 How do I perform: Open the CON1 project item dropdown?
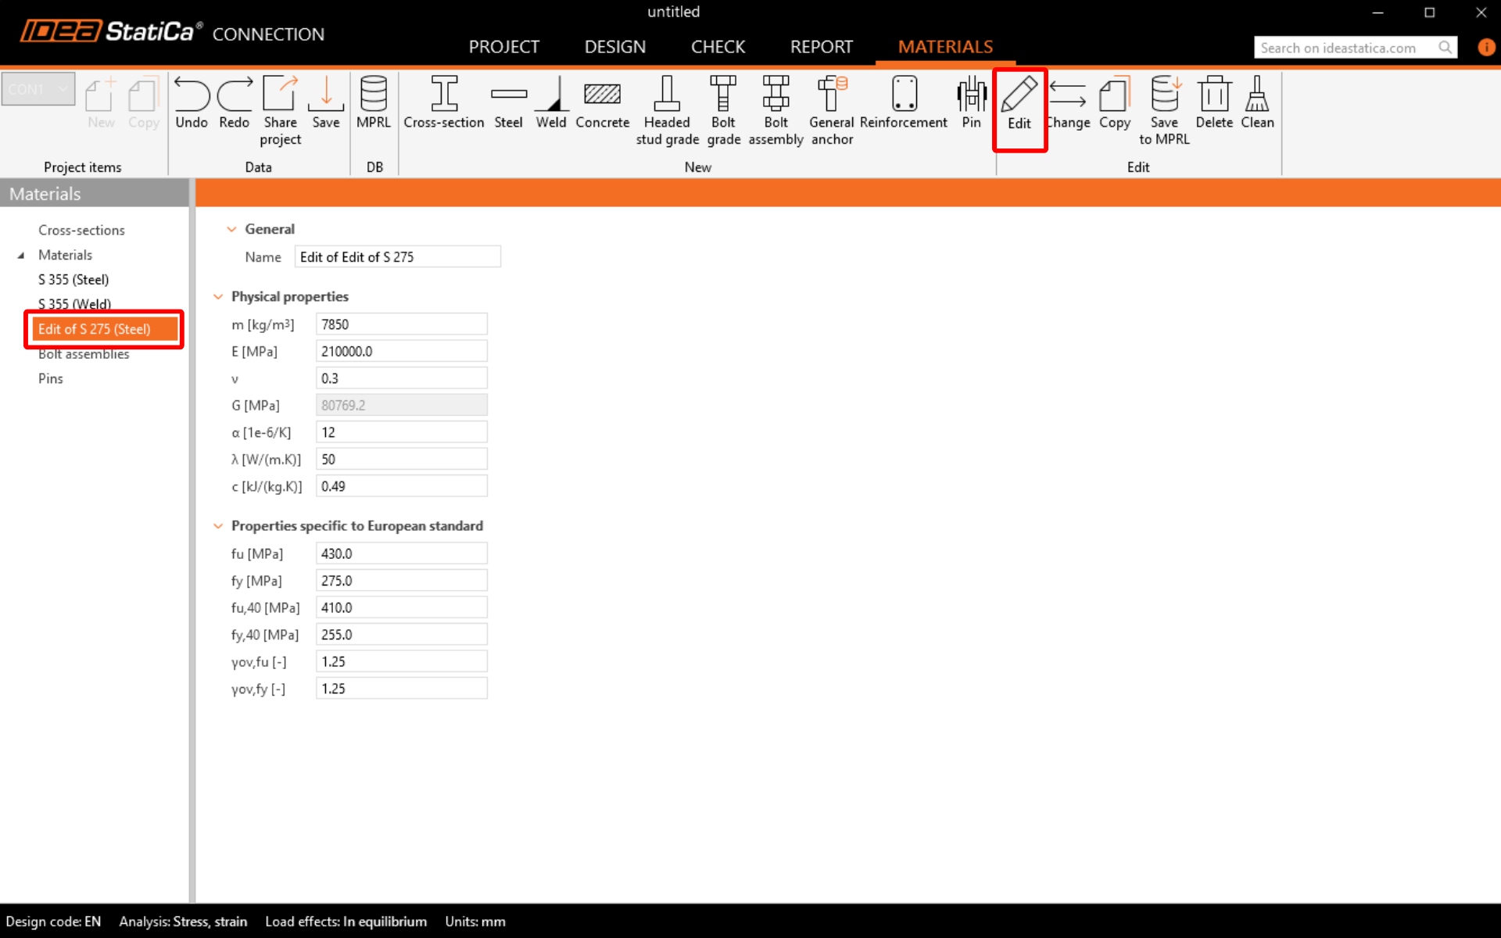pyautogui.click(x=38, y=89)
